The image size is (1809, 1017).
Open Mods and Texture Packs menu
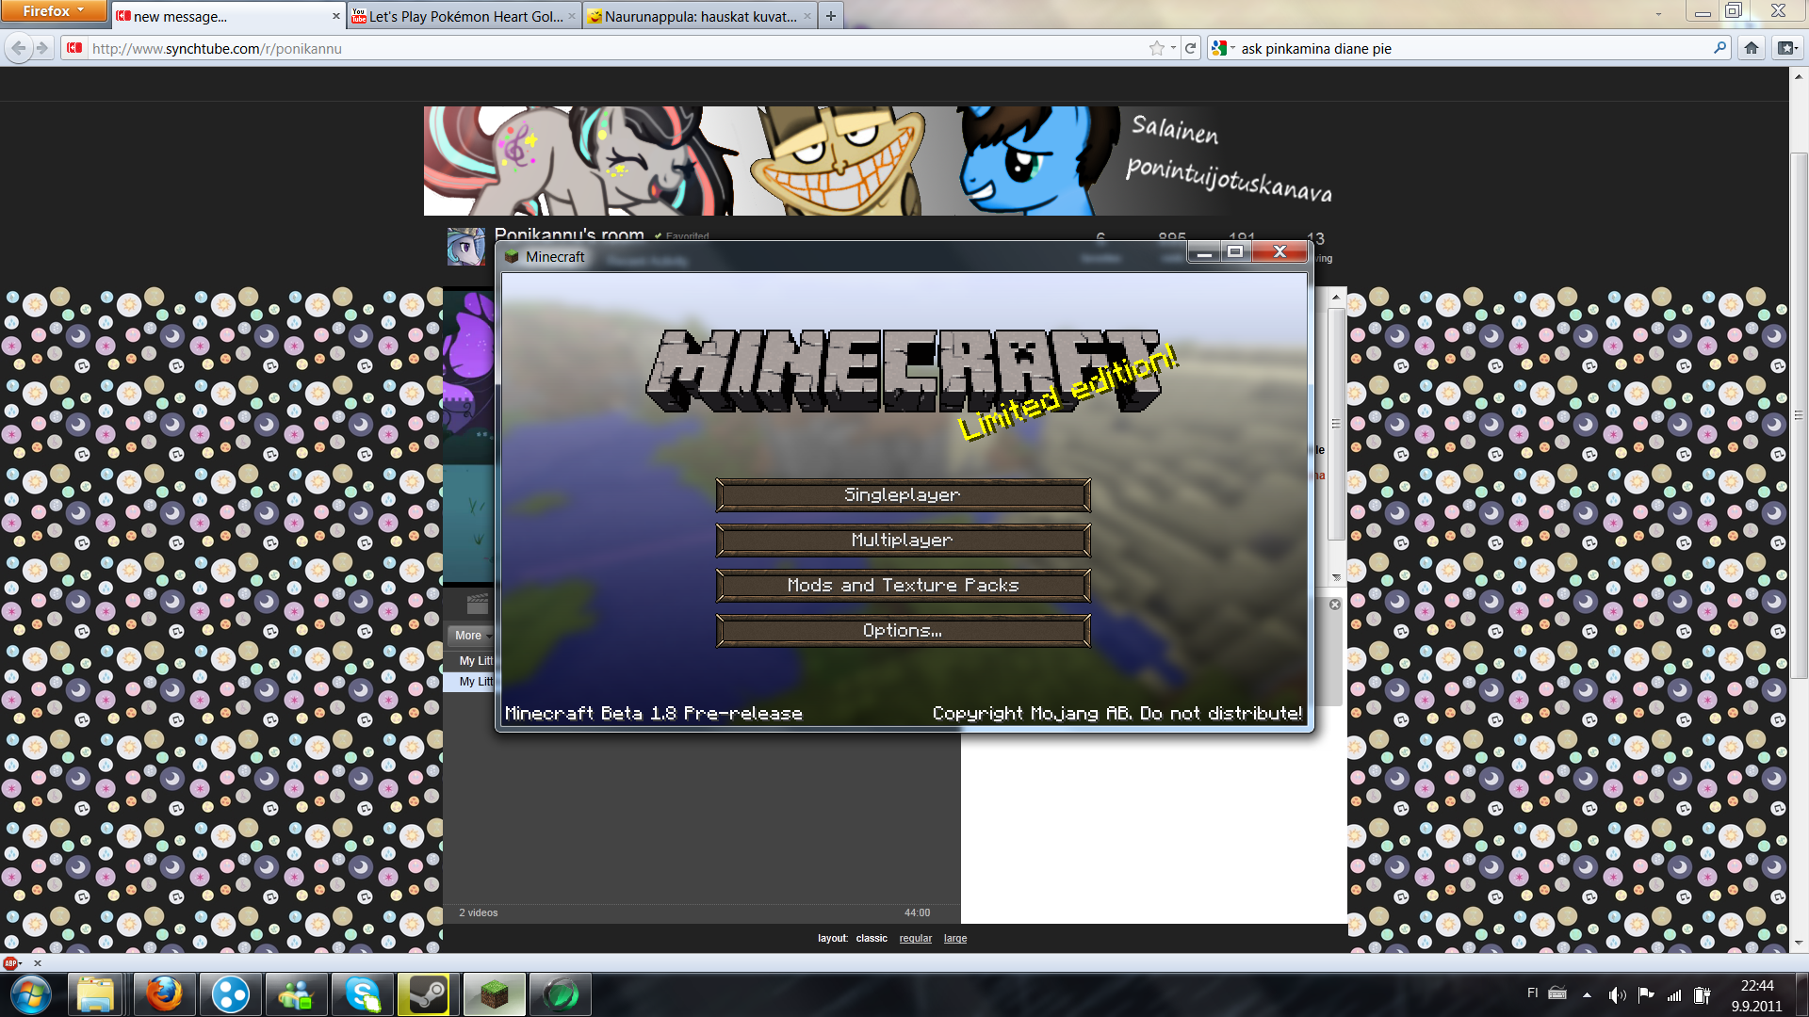903,586
